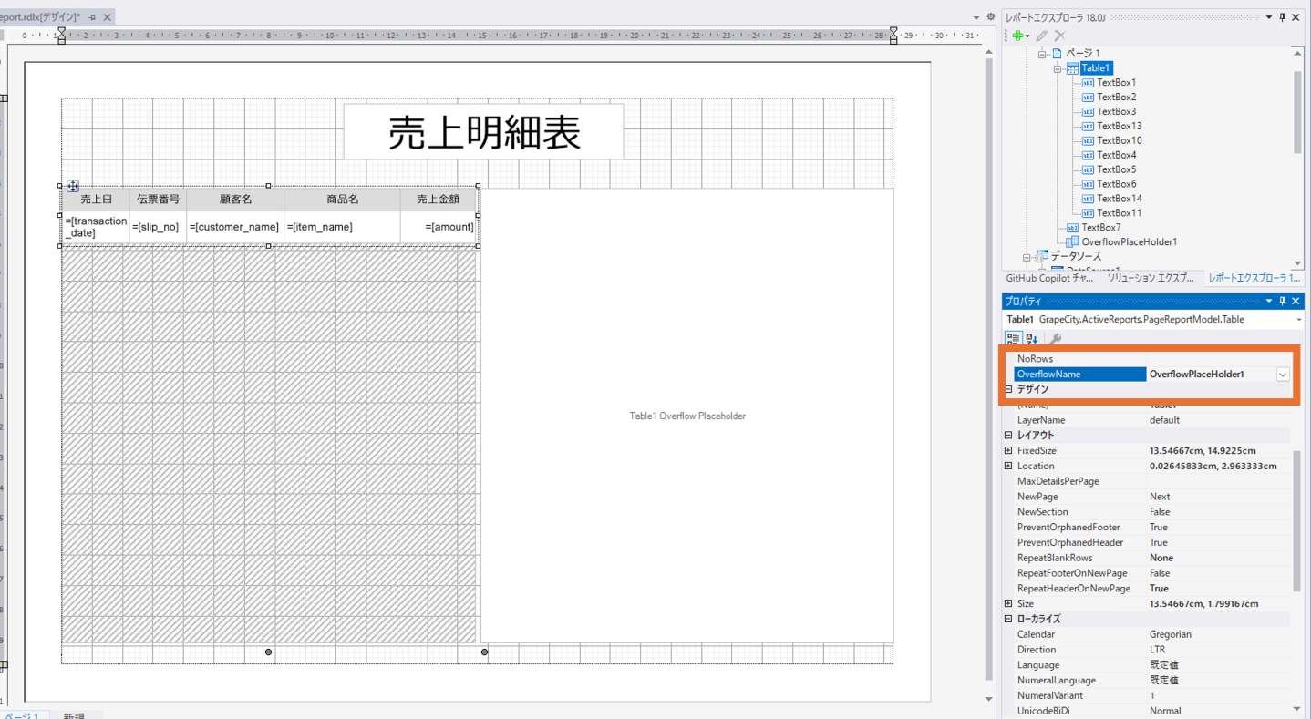Collapse the レイアウト property category
Screen dimensions: 1311x719
1008,436
